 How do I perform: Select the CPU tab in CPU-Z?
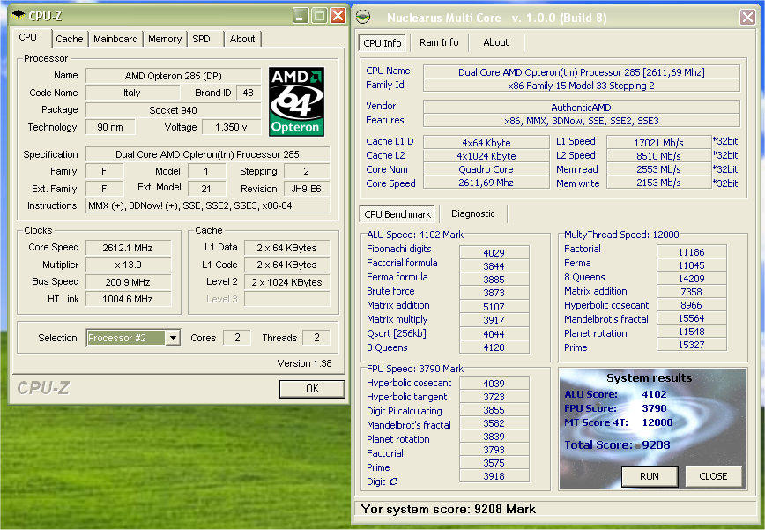[x=28, y=38]
